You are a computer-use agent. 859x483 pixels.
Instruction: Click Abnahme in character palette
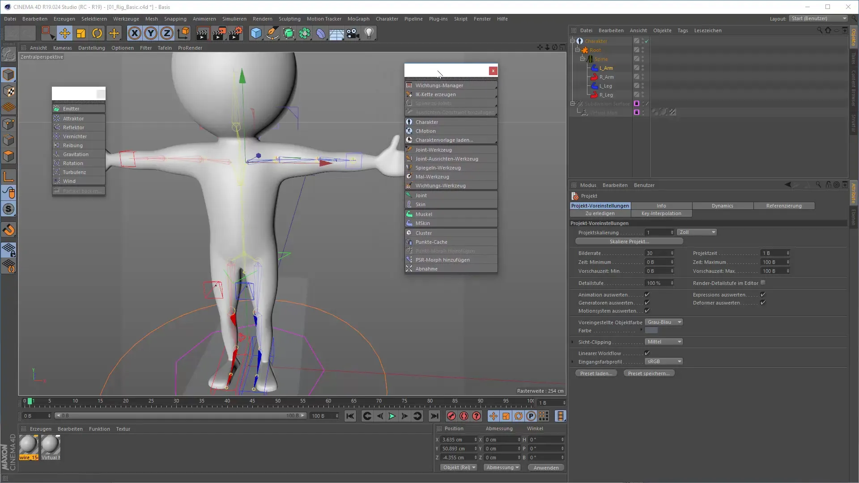click(451, 269)
